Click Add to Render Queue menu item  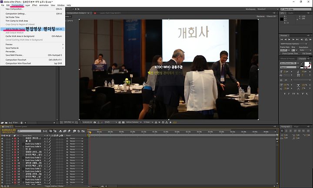(x=33, y=29)
